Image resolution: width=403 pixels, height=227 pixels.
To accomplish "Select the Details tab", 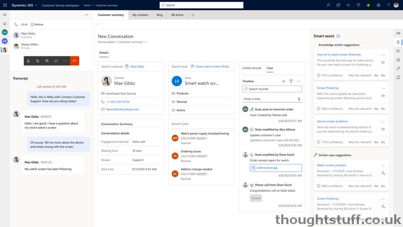I will click(x=104, y=53).
